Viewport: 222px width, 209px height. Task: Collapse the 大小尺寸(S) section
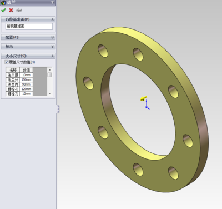click(53, 56)
